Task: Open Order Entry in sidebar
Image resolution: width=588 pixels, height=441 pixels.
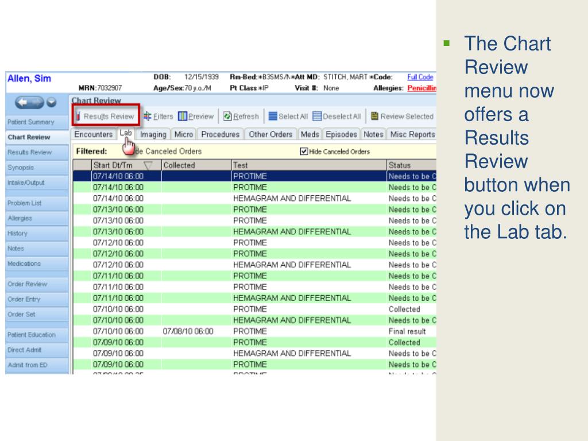Action: tap(37, 299)
